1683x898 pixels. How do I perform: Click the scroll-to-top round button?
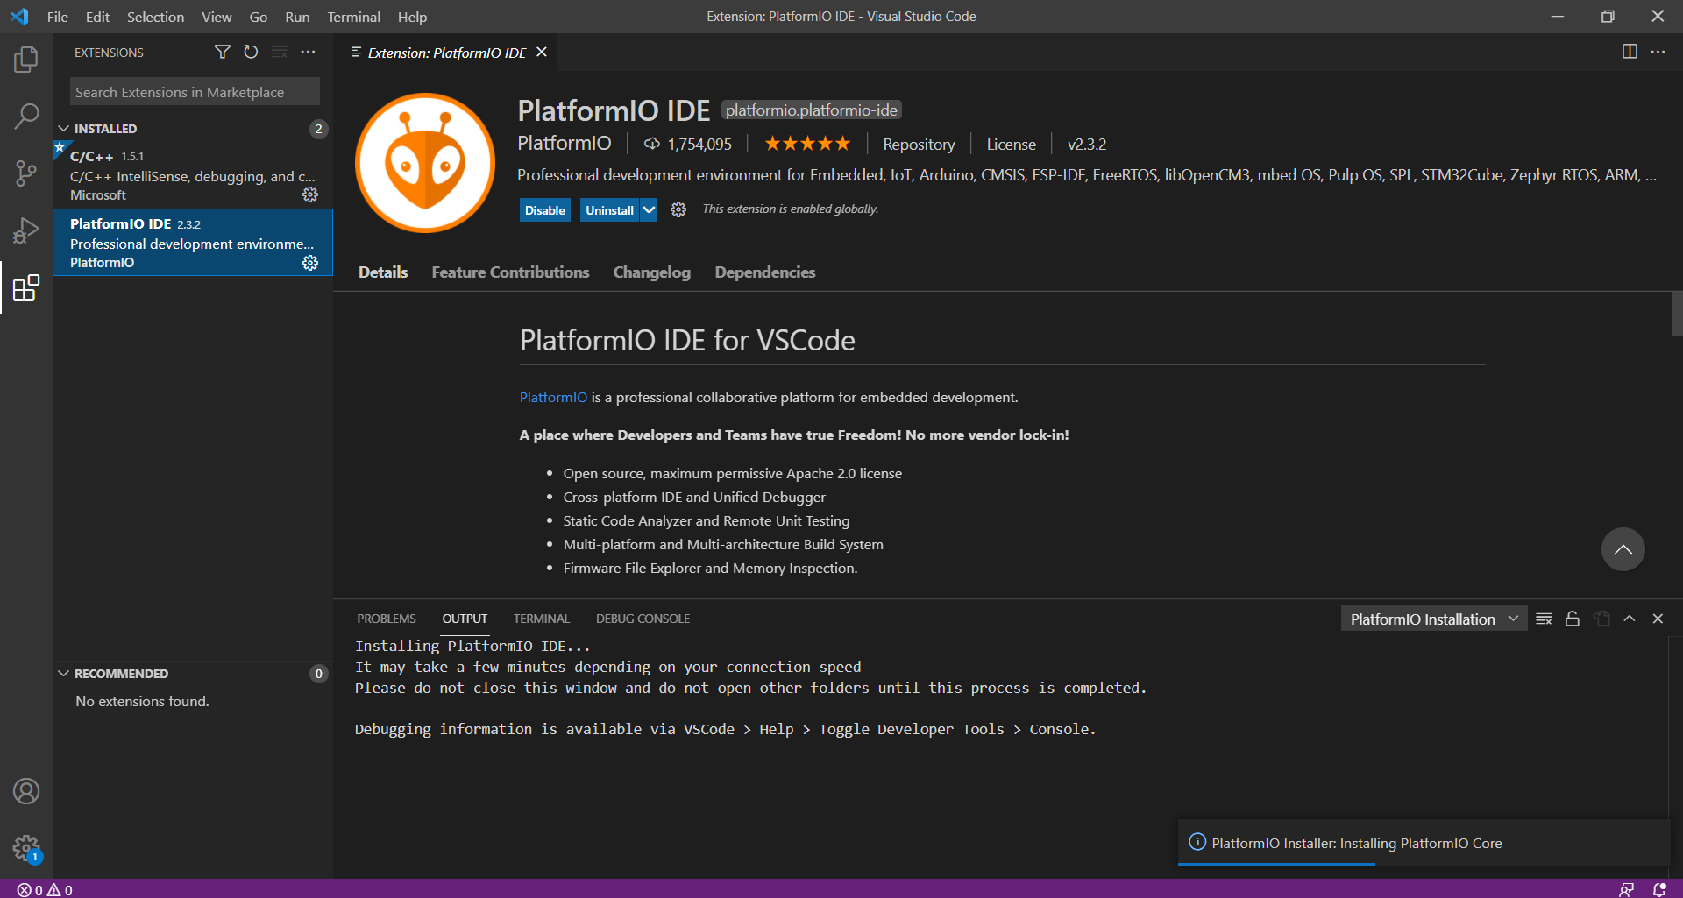pyautogui.click(x=1623, y=549)
